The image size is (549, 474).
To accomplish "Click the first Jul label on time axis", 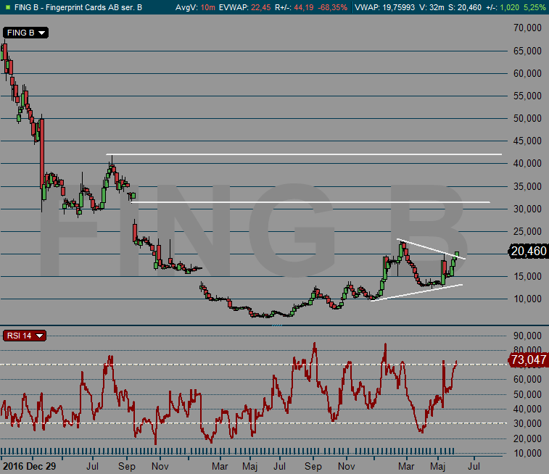I will 92,466.
